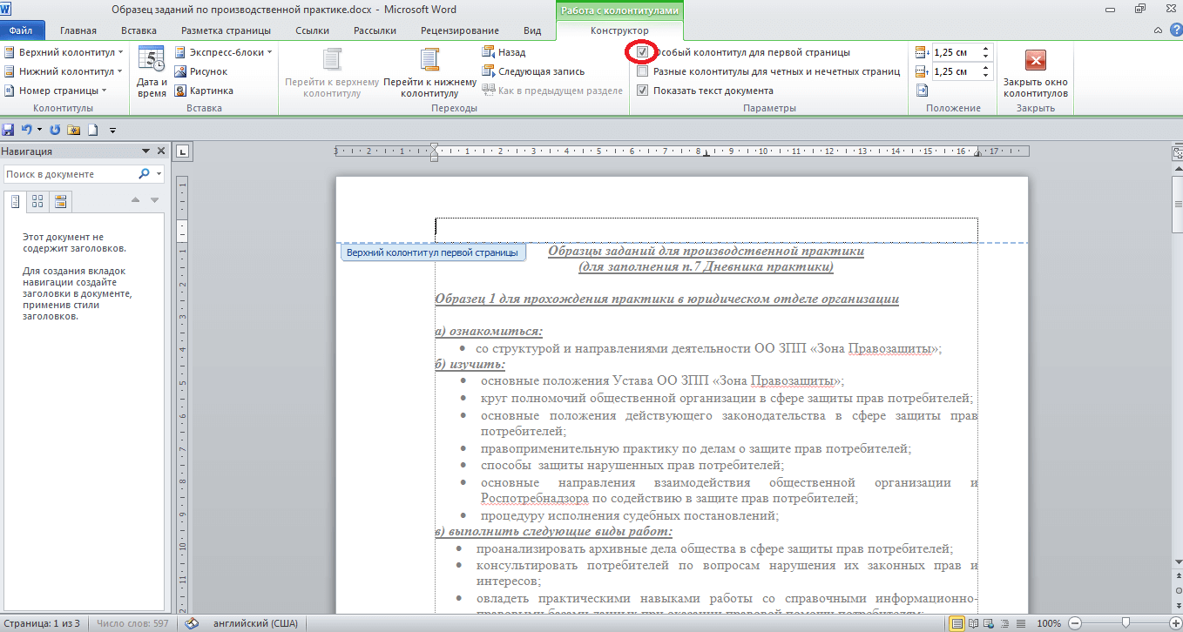Viewport: 1183px width, 632px height.
Task: Click the Поиск в документе search field
Action: pyautogui.click(x=70, y=174)
